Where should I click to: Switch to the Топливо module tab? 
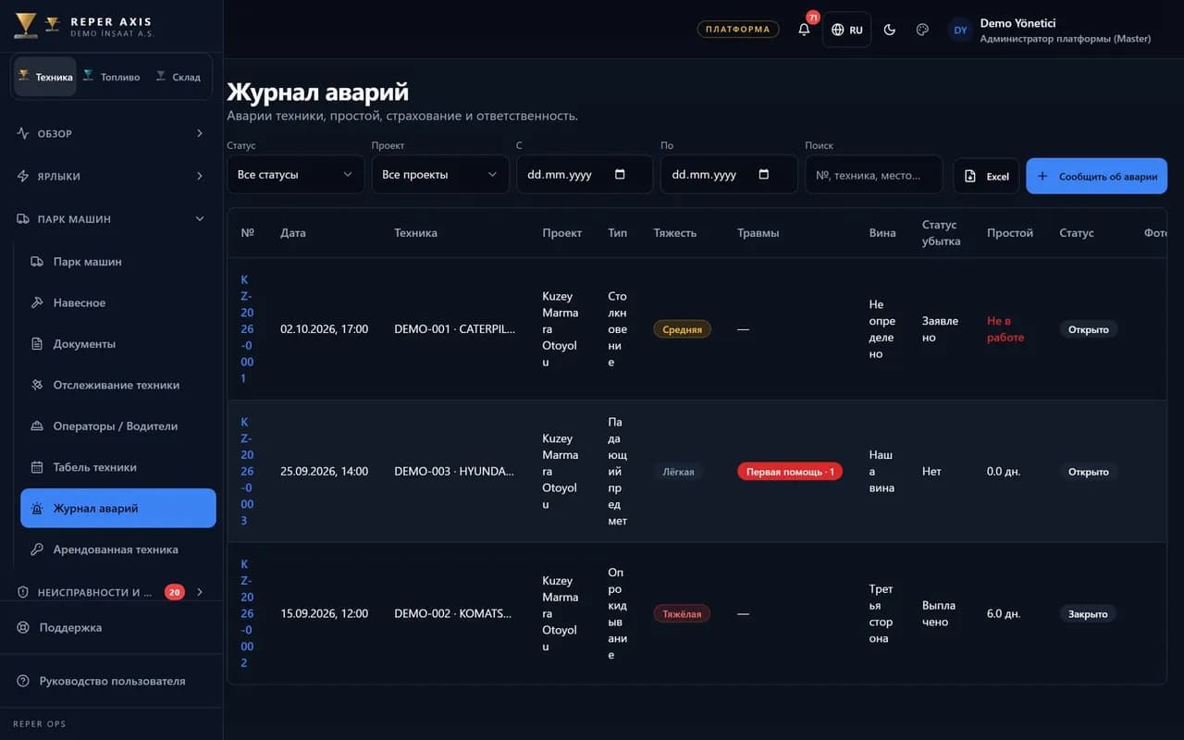pos(111,77)
